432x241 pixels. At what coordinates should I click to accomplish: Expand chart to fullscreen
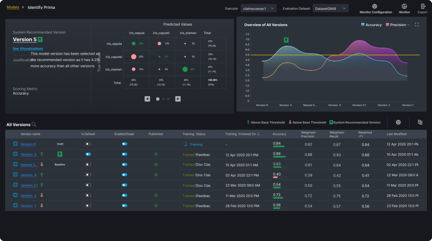click(417, 25)
